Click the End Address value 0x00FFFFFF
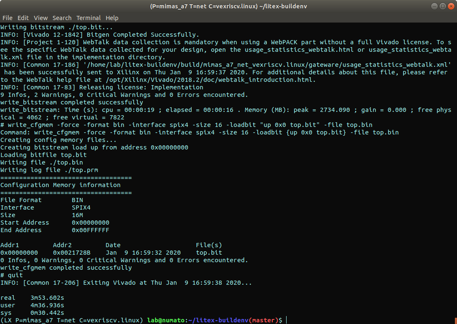Image resolution: width=457 pixels, height=324 pixels. [x=90, y=230]
